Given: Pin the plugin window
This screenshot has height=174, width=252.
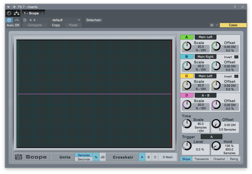Looking at the screenshot, I should [x=235, y=7].
